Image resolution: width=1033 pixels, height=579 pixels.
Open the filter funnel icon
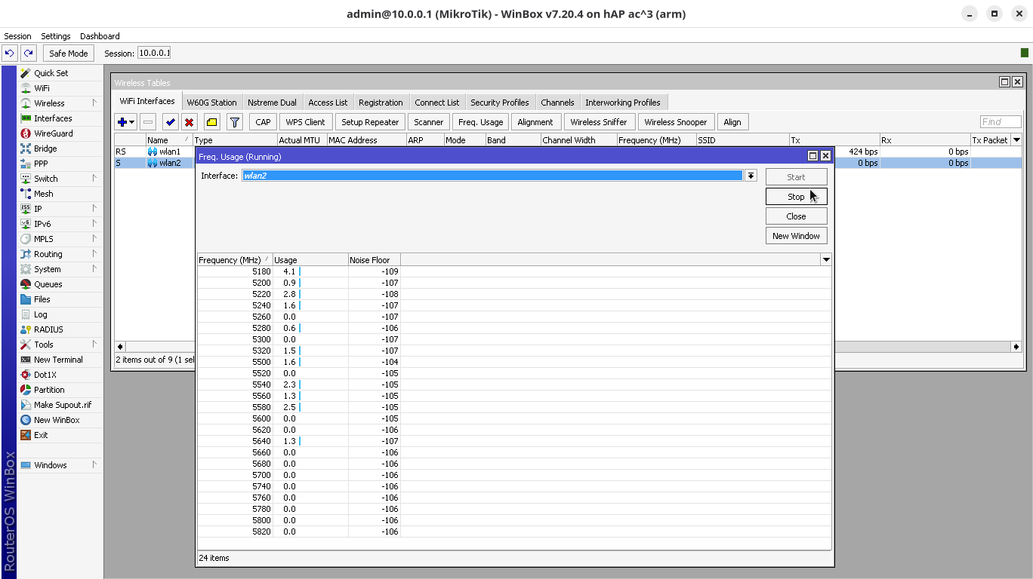point(235,122)
